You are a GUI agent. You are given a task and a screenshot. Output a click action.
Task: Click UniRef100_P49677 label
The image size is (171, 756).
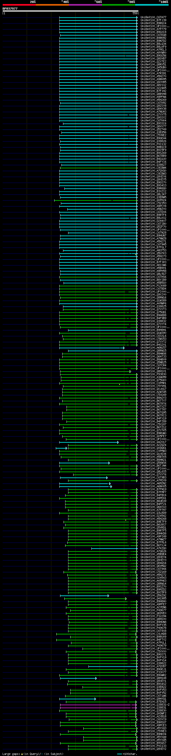[x=153, y=610]
